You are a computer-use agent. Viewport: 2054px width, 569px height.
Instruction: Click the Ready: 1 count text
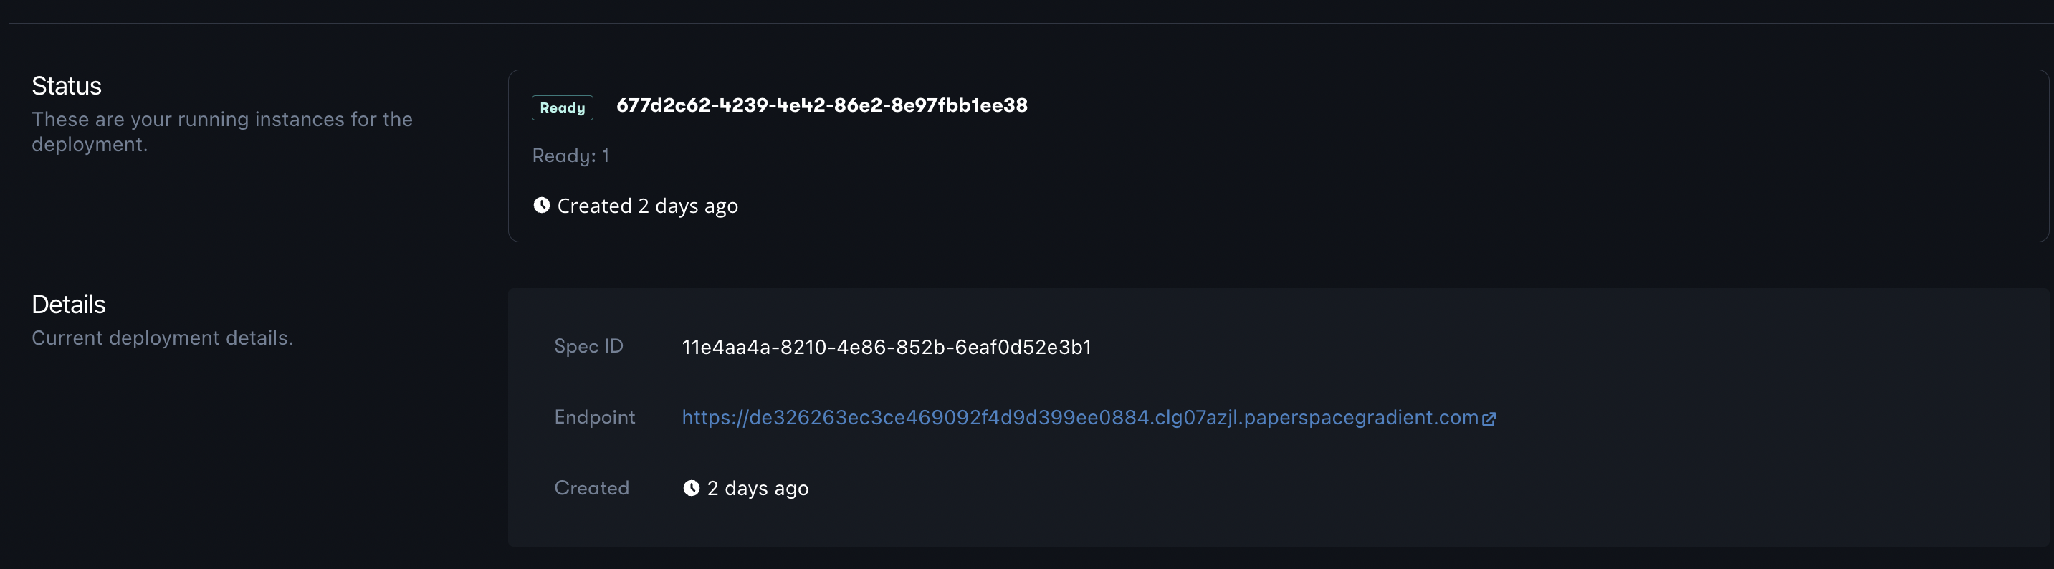[570, 156]
